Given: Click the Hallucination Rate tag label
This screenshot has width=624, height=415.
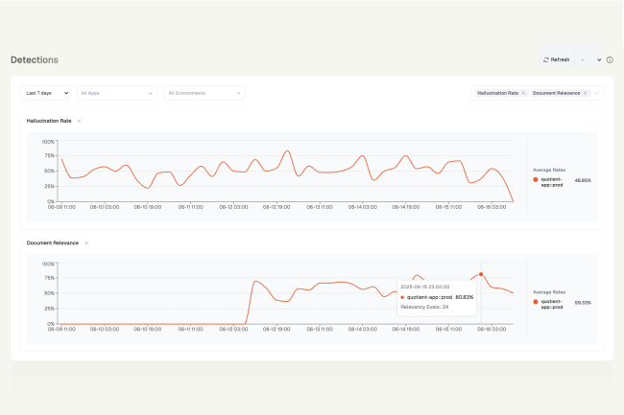Looking at the screenshot, I should point(498,93).
